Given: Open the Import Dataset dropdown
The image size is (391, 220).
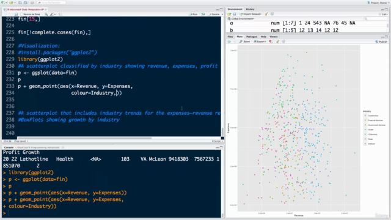Looking at the screenshot, I should 250,14.
